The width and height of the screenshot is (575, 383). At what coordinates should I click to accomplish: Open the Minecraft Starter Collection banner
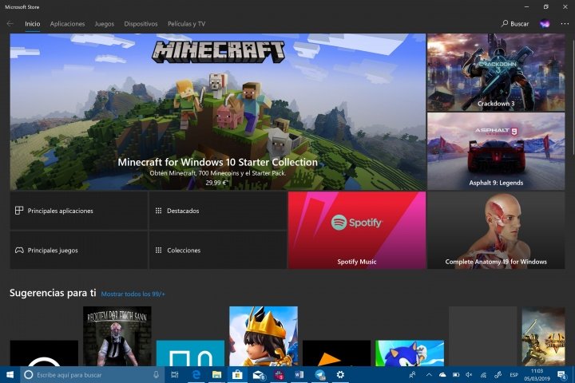click(x=217, y=112)
